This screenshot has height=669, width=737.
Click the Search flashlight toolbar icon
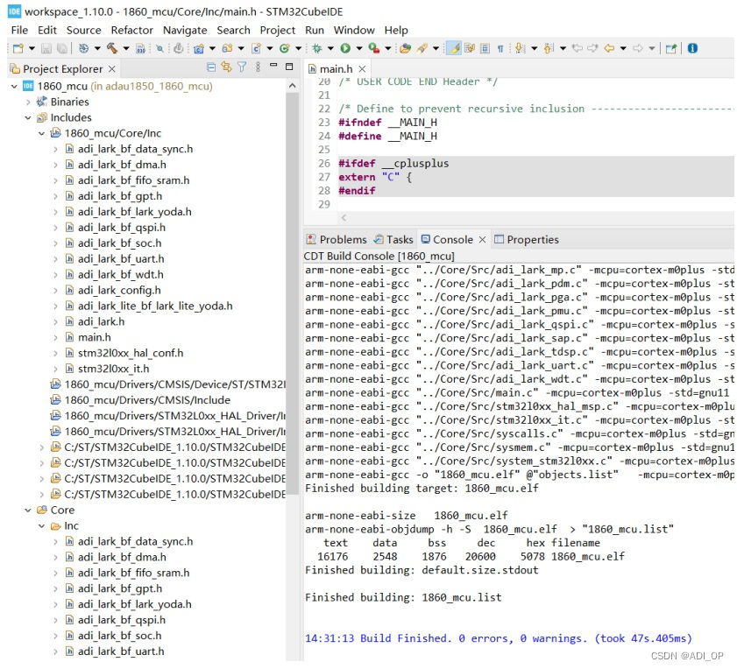422,48
